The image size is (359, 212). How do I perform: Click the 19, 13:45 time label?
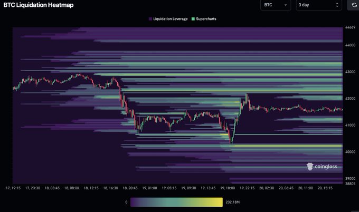tap(208, 188)
